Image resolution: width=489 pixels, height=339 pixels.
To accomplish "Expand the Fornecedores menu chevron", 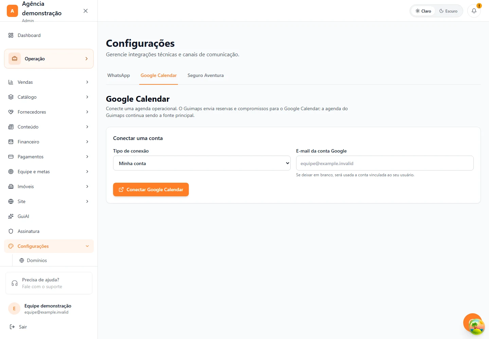I will click(x=87, y=112).
